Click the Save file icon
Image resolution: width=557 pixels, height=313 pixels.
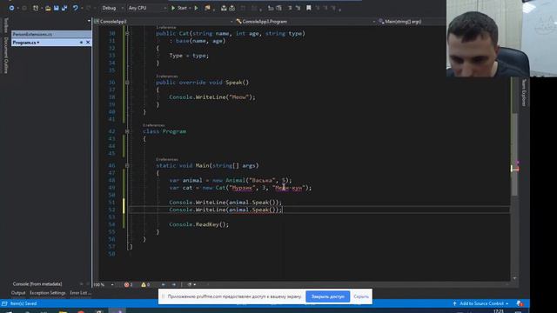click(x=56, y=8)
